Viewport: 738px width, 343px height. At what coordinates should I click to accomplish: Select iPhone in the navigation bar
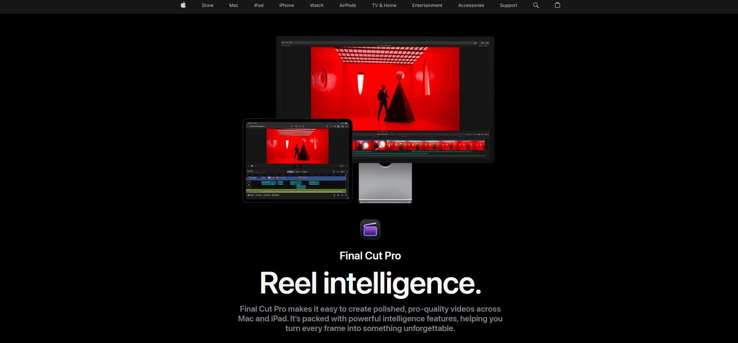click(x=286, y=6)
